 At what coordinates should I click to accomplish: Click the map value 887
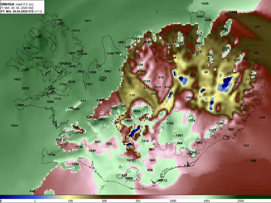click(x=83, y=101)
